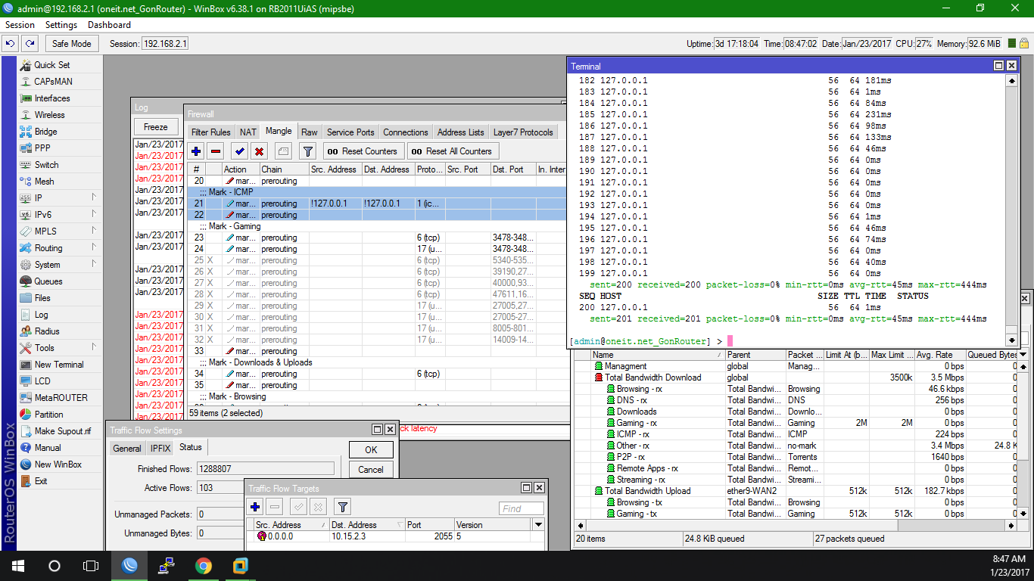Viewport: 1034px width, 581px height.
Task: Open the Dashboard menu
Action: (109, 25)
